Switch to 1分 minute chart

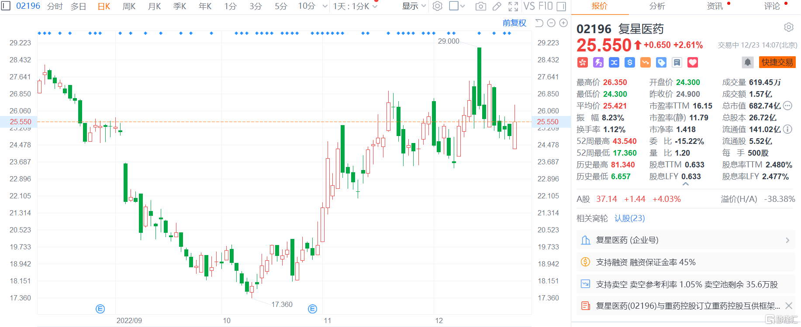coord(230,7)
